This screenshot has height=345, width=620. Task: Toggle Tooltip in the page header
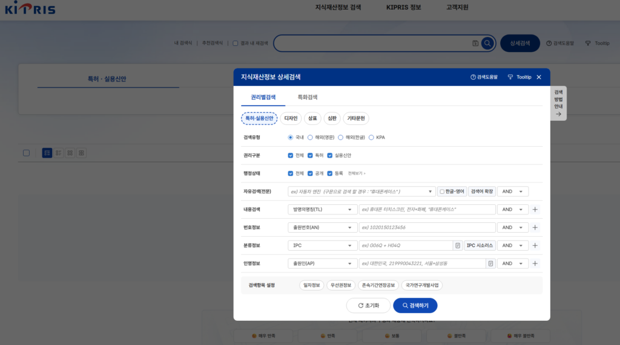point(598,44)
